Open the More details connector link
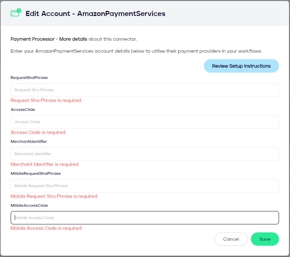290x257 pixels. pyautogui.click(x=73, y=39)
